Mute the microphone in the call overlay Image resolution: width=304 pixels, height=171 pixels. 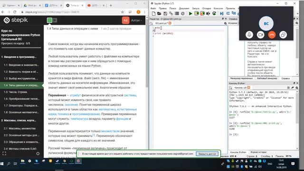[249, 35]
